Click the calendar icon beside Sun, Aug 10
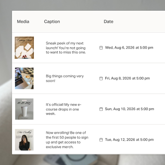This screenshot has height=165, width=165. coord(101,109)
